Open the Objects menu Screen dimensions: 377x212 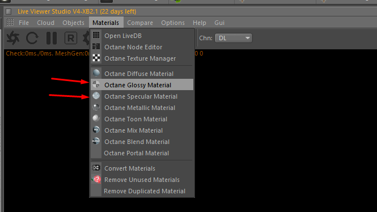[73, 23]
